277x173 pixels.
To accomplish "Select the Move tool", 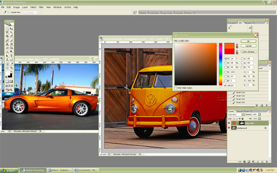I will [x=11, y=29].
